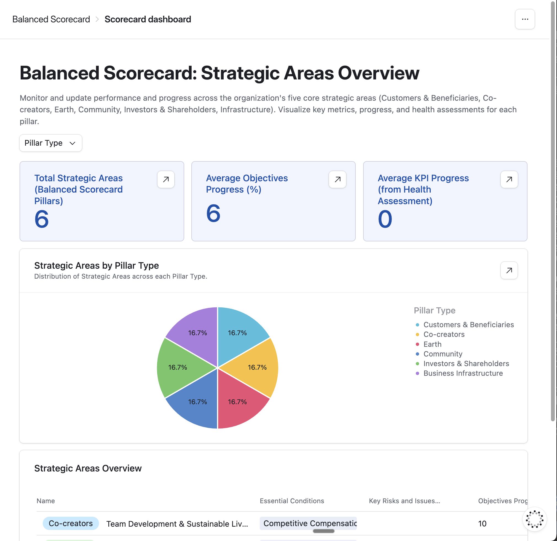
Task: Open the three-dot more options menu
Action: [x=525, y=19]
